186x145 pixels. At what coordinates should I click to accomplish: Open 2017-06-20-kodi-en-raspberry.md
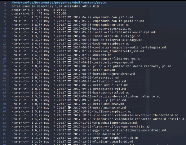[101, 44]
